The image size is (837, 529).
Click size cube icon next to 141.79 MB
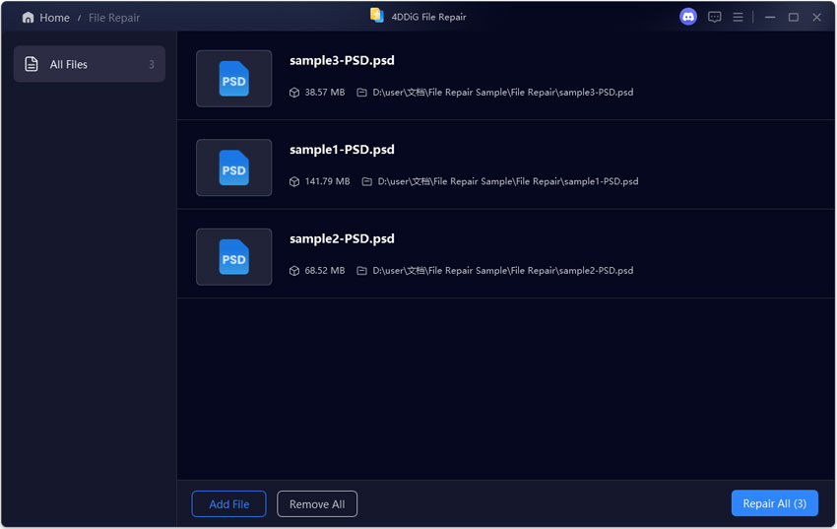(294, 181)
